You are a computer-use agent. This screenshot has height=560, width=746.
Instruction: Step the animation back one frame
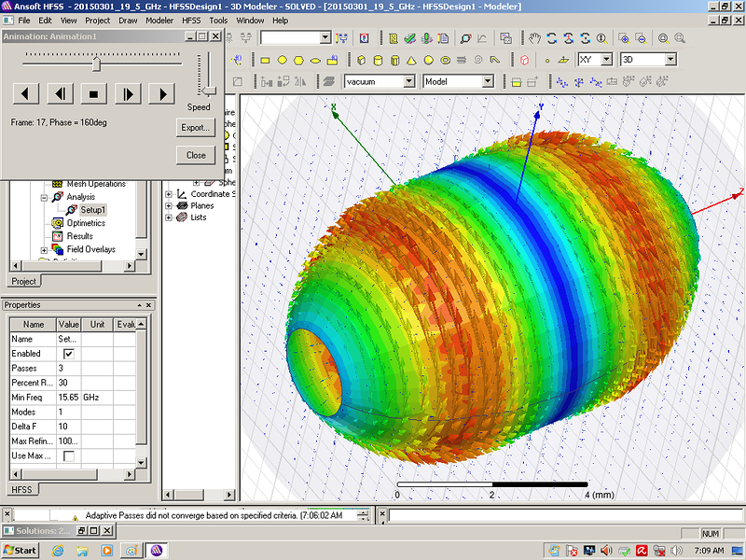pyautogui.click(x=59, y=93)
